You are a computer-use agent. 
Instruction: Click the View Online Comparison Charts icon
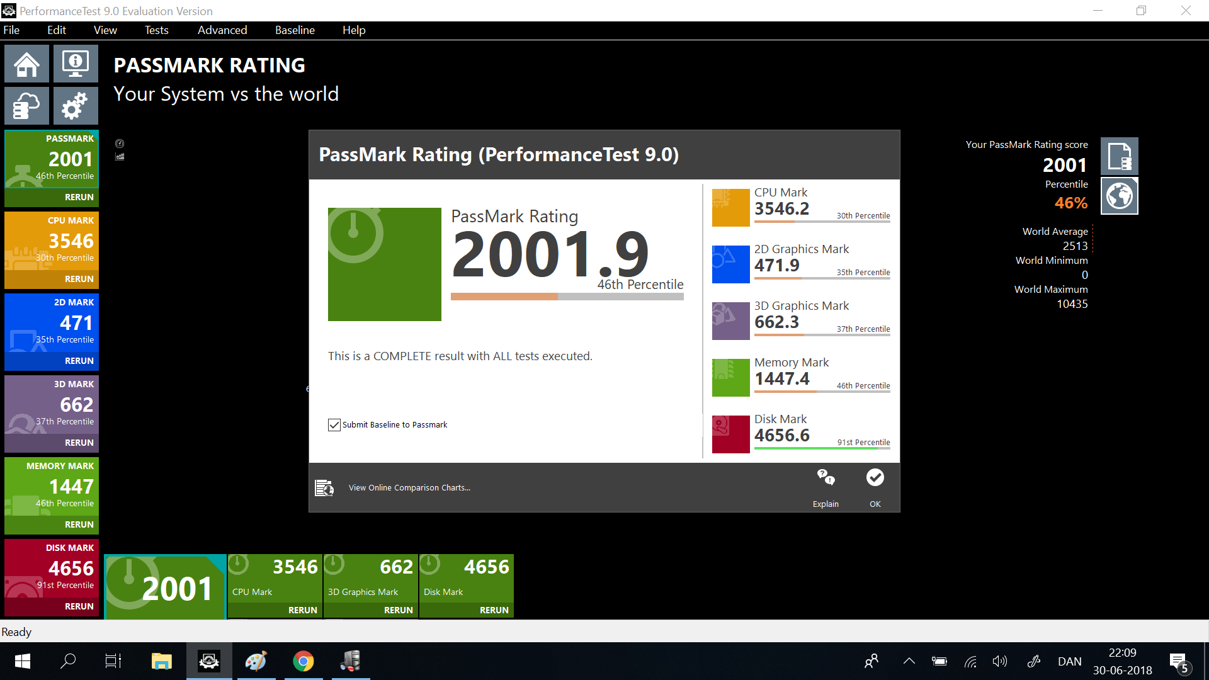(325, 487)
